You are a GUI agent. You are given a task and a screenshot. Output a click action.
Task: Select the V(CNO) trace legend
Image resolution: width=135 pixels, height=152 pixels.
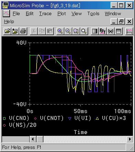pyautogui.click(x=19, y=118)
